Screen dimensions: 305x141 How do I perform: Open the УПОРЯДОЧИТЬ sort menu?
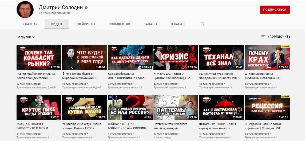click(276, 37)
